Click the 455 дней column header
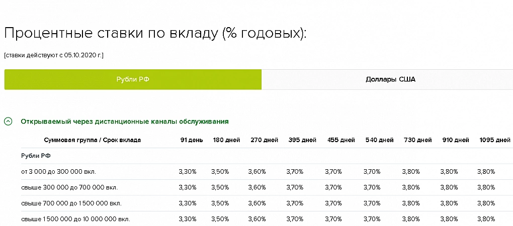The image size is (513, 226). click(x=340, y=140)
